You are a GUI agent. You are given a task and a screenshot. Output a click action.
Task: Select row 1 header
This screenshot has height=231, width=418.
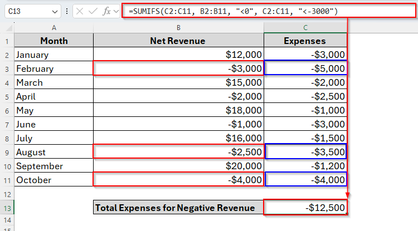7,41
